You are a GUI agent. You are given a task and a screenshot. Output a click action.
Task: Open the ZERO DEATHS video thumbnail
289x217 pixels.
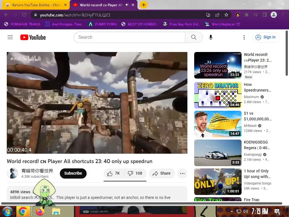pos(218,95)
